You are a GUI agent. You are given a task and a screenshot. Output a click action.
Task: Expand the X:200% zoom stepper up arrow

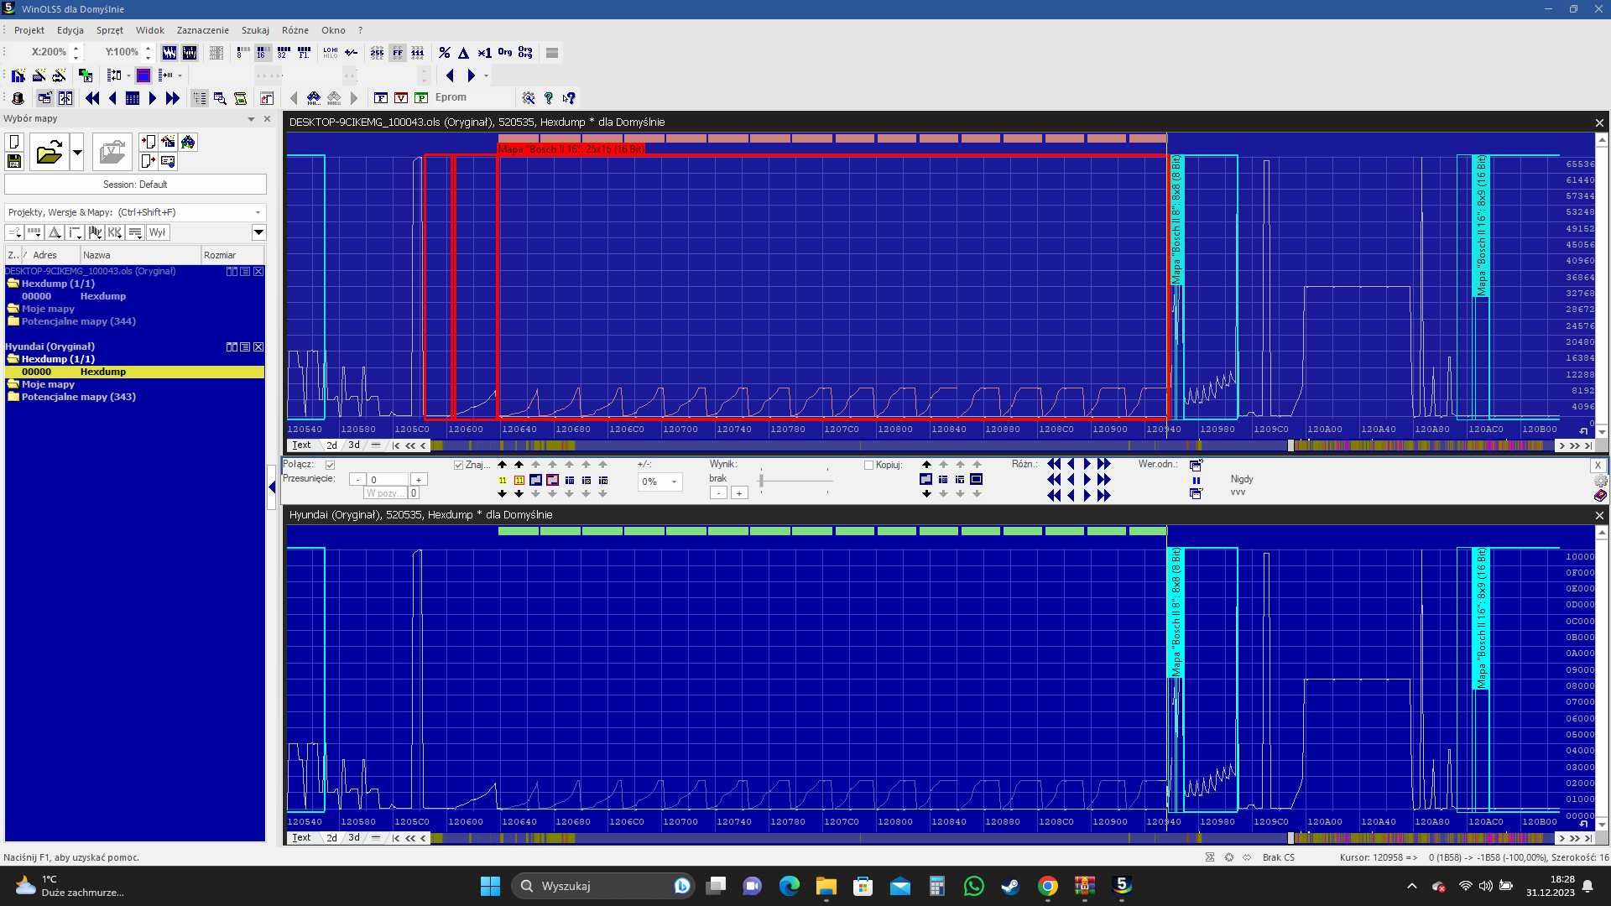76,48
